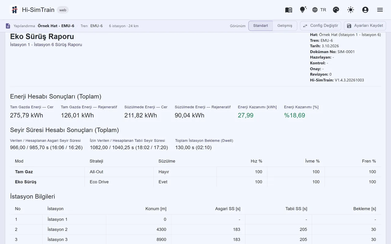This screenshot has width=391, height=244.
Task: Open the hamburger main menu
Action: pyautogui.click(x=380, y=10)
